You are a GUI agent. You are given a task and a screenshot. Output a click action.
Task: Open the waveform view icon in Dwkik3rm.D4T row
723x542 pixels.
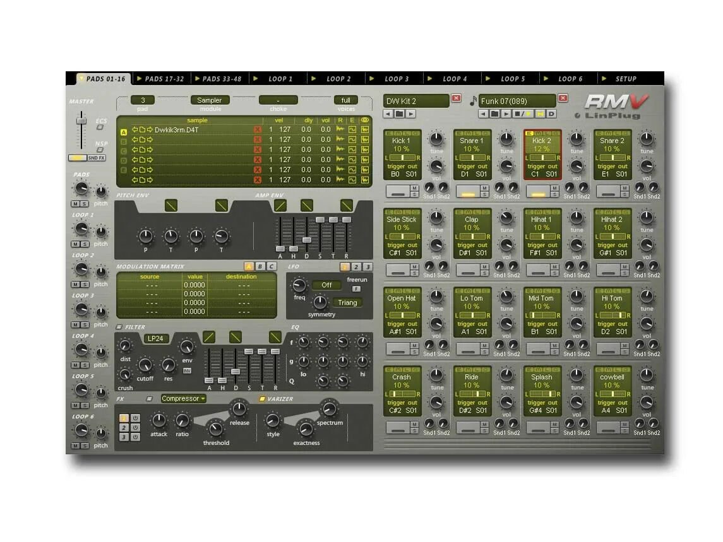[x=365, y=129]
